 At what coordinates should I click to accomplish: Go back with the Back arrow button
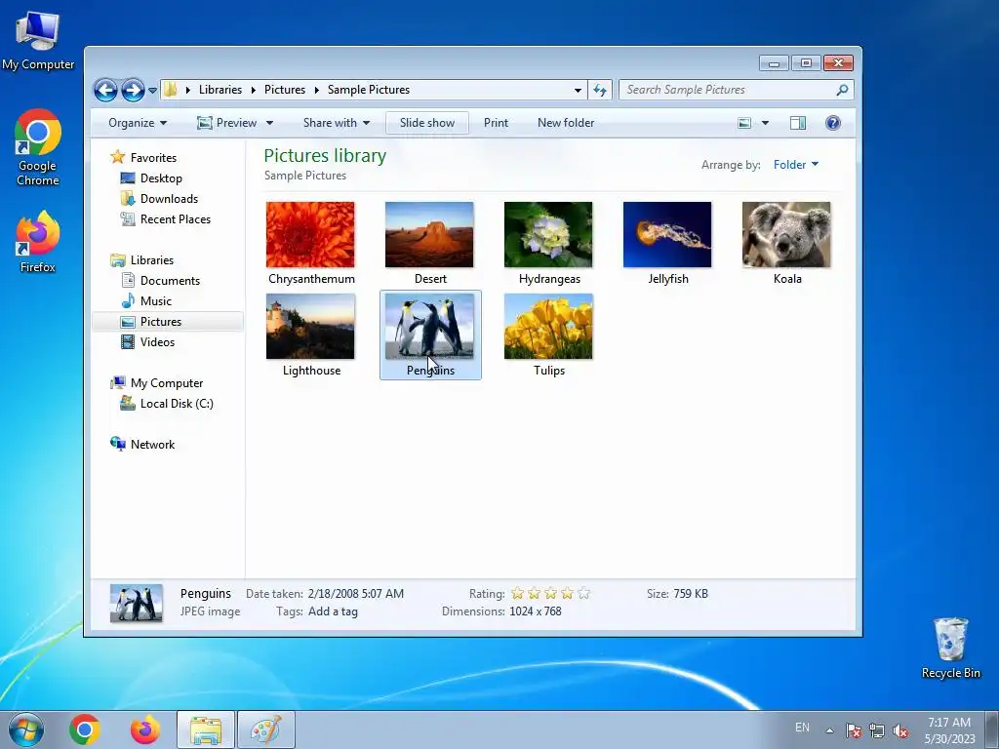(x=105, y=90)
